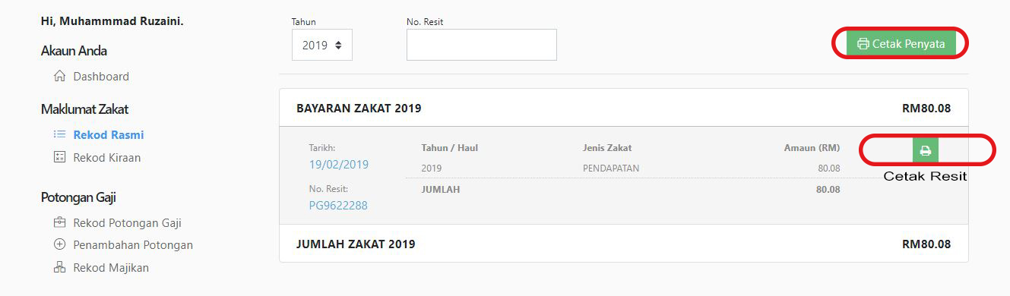Focus the No. Resit input field
This screenshot has width=1010, height=296.
(482, 45)
